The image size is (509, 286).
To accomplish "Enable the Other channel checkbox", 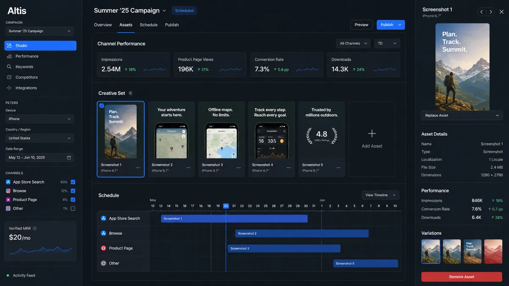I will tap(73, 209).
